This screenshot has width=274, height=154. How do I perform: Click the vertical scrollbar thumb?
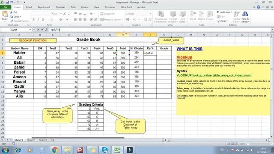272,69
